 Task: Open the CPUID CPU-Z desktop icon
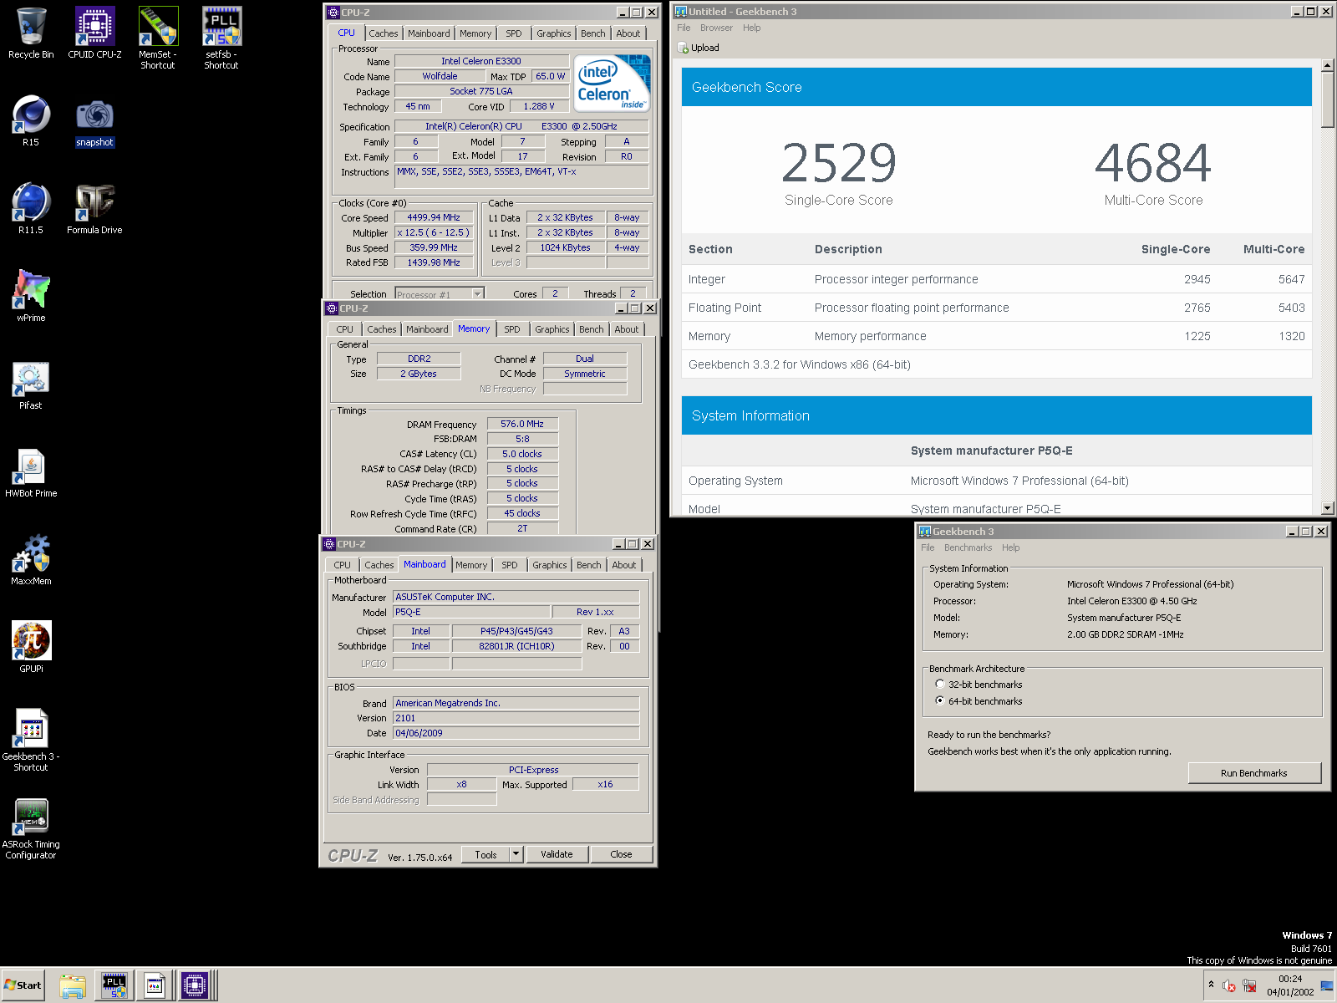click(x=94, y=33)
